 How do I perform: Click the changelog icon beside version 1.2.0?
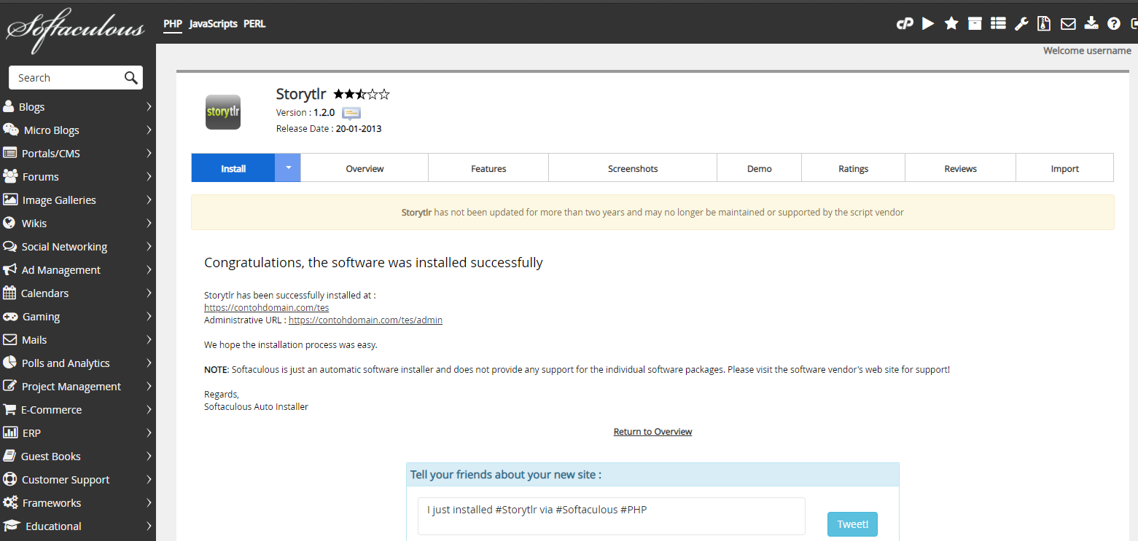point(351,113)
